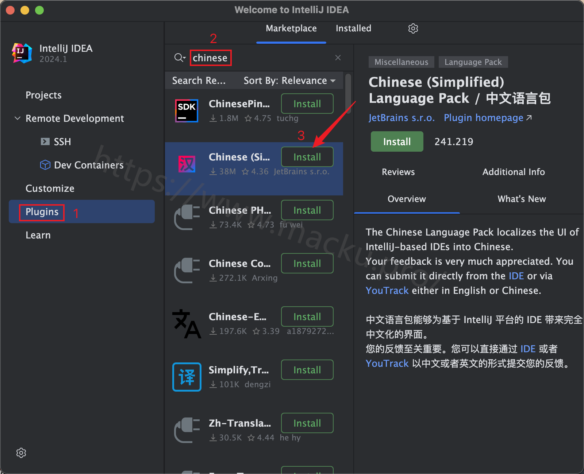Install the Chinese Language Pack (green button)
The height and width of the screenshot is (474, 584).
(397, 141)
